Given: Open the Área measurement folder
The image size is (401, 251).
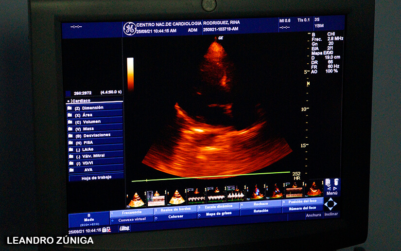Looking at the screenshot, I should pos(87,115).
